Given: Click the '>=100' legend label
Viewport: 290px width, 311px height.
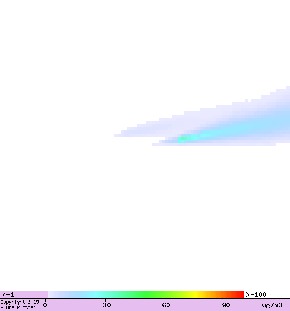Looking at the screenshot, I should pos(256,295).
